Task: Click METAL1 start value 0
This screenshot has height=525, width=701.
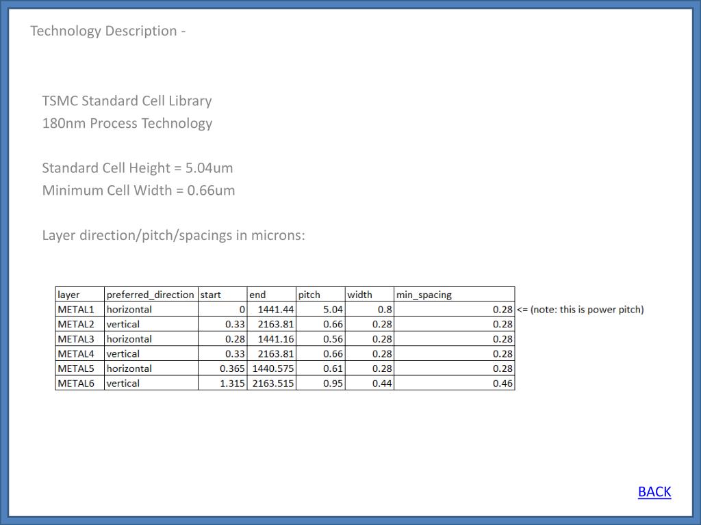Action: [222, 310]
